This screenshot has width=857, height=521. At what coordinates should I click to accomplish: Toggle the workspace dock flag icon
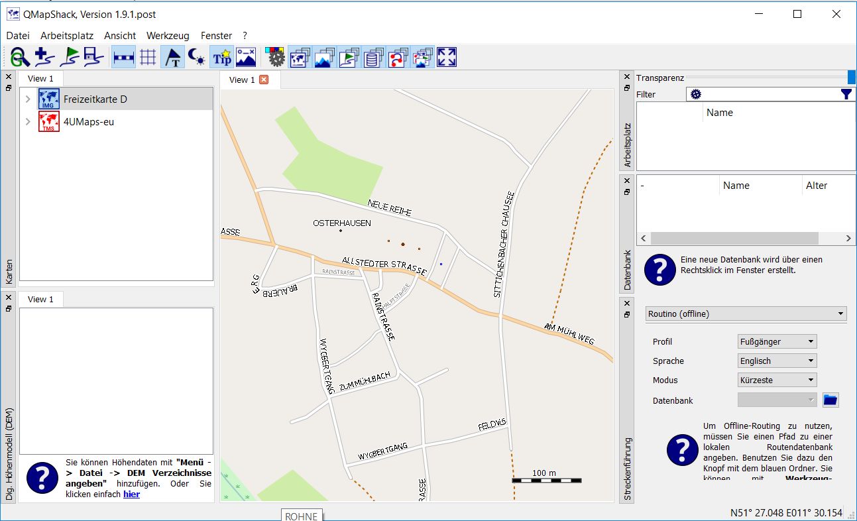tap(349, 57)
